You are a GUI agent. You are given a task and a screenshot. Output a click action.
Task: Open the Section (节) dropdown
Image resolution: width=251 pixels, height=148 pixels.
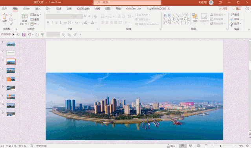click(35, 24)
